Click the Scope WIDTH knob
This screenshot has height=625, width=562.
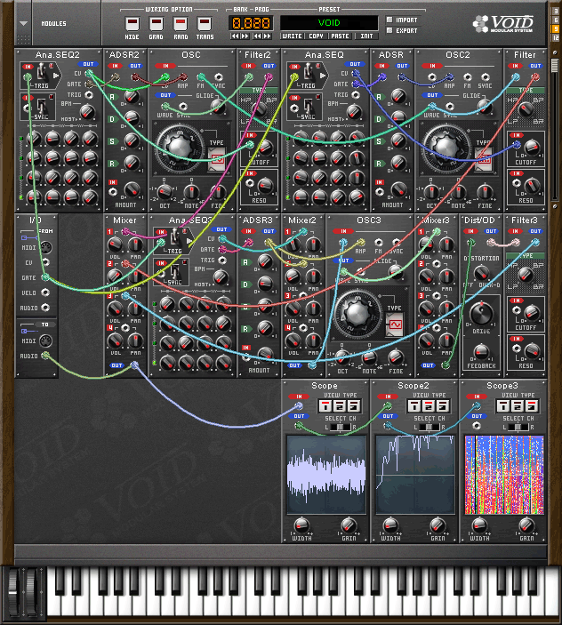301,525
